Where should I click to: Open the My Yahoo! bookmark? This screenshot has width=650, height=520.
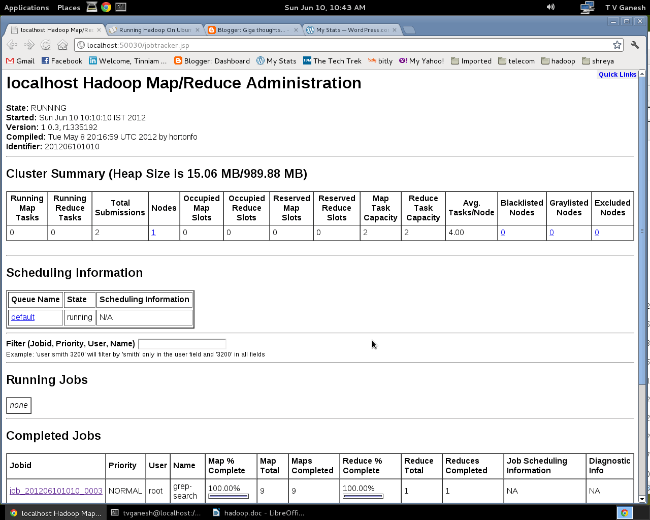coord(421,61)
